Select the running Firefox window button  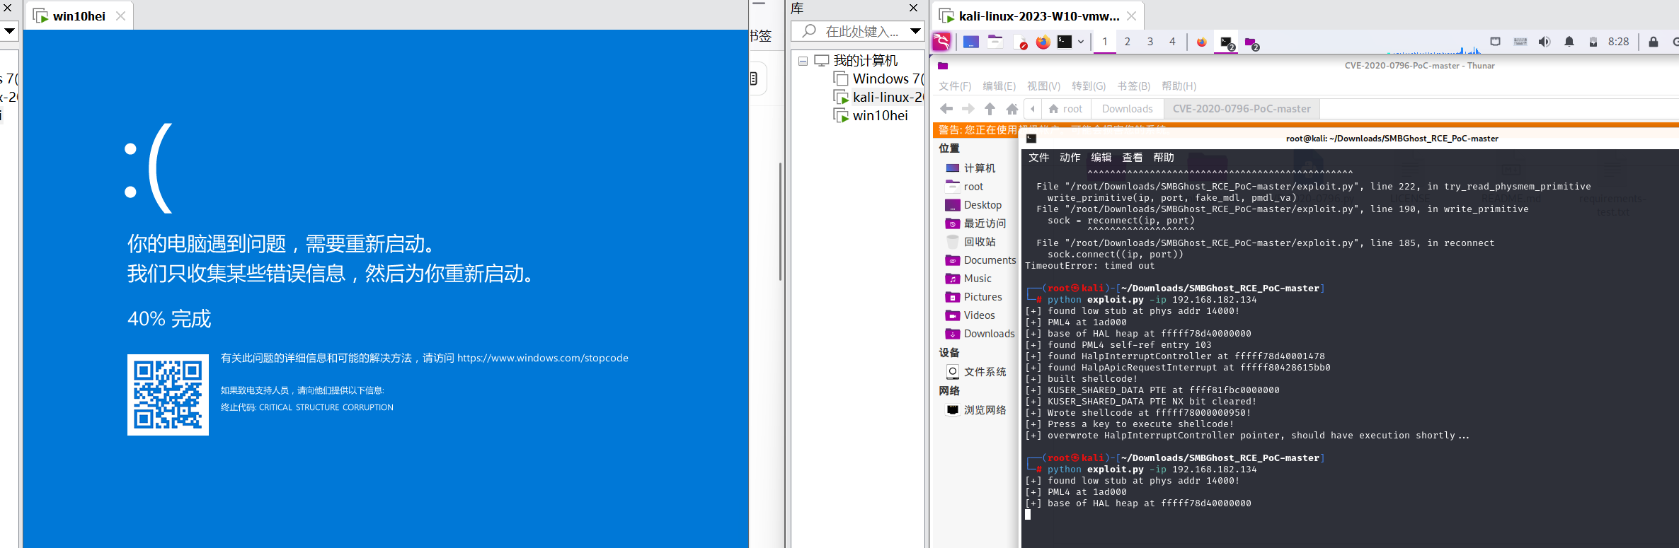pyautogui.click(x=1202, y=42)
